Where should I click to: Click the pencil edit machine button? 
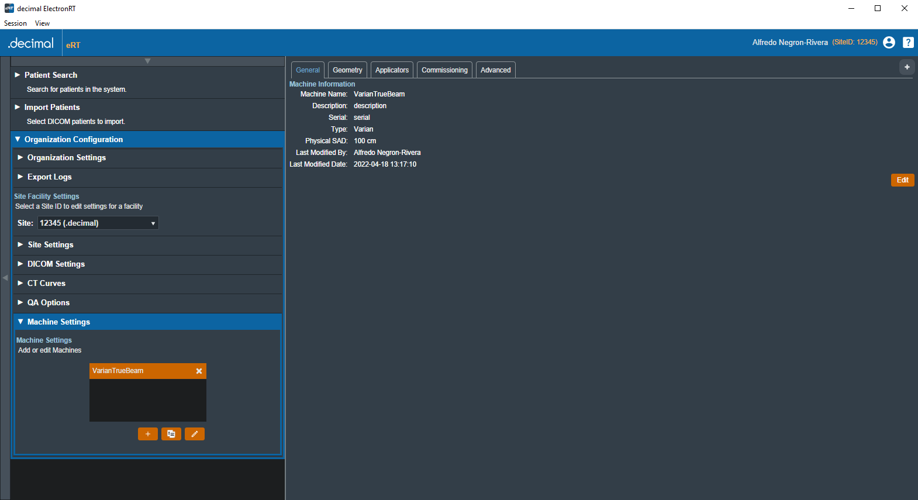pos(195,434)
